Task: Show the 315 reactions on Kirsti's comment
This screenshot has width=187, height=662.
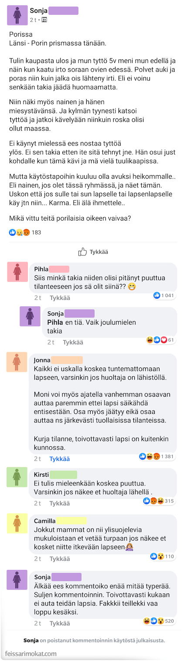Action: click(x=159, y=501)
